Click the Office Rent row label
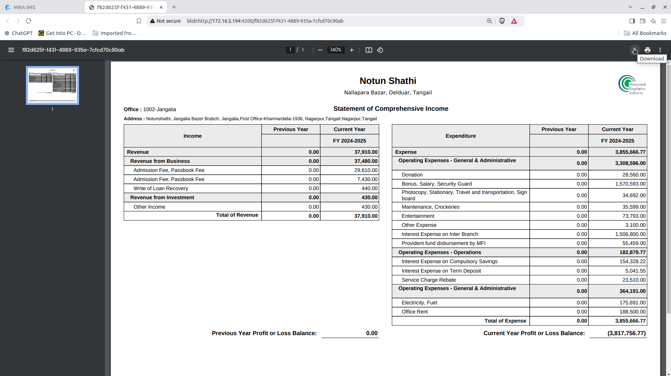Image resolution: width=671 pixels, height=376 pixels. point(415,312)
